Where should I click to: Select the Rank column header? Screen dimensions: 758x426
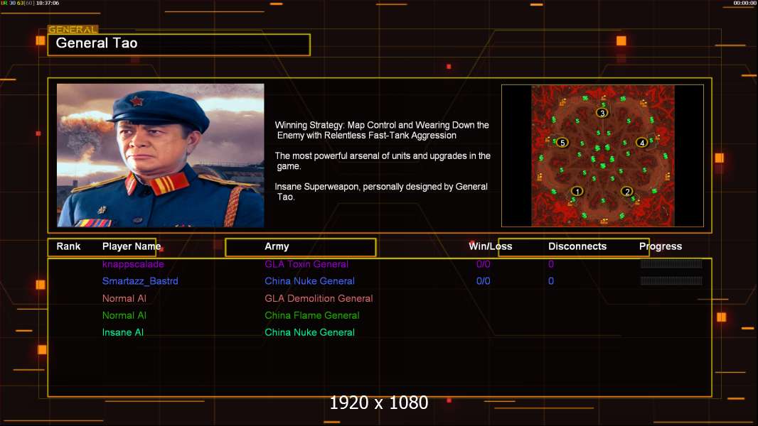click(x=68, y=246)
